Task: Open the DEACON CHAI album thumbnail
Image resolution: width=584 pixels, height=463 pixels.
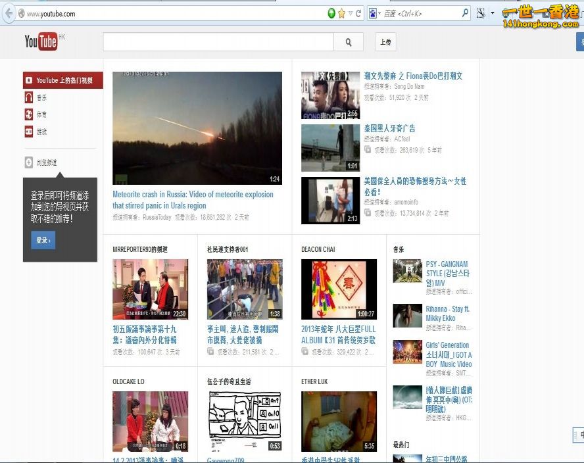Action: pyautogui.click(x=339, y=289)
